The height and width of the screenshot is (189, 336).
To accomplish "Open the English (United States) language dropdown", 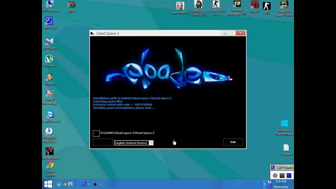I will pos(134,143).
